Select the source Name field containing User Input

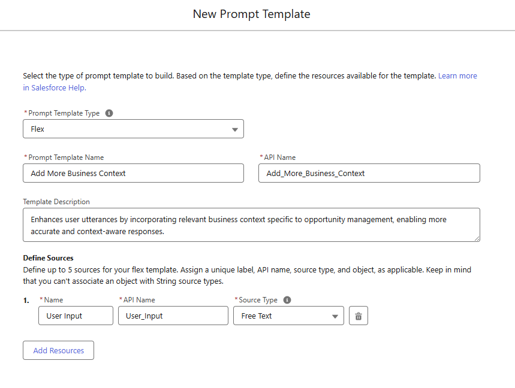pos(76,316)
